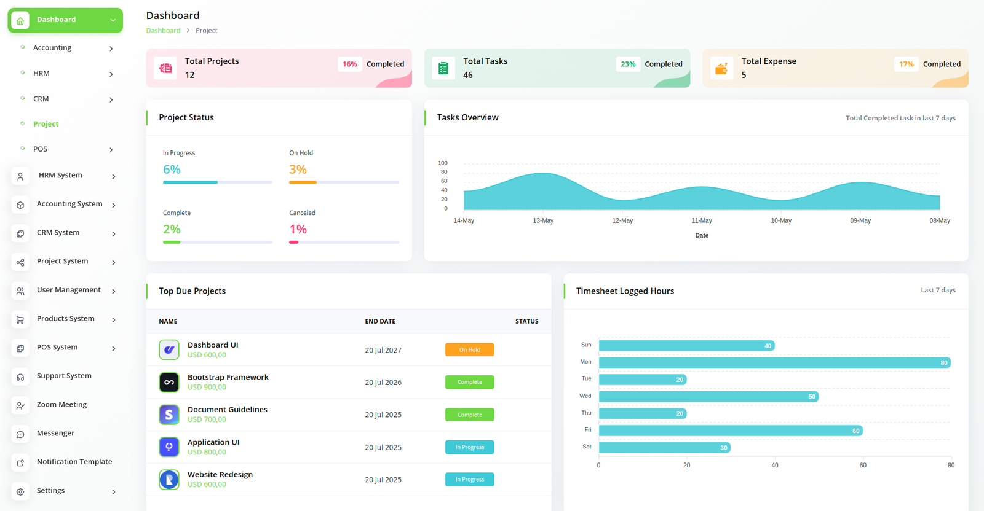Image resolution: width=984 pixels, height=511 pixels.
Task: Click the Dashboard home icon in sidebar
Action: pos(20,20)
